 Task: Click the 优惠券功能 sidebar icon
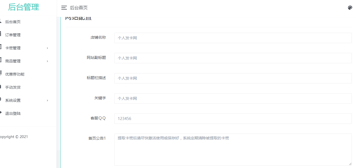click(1, 74)
